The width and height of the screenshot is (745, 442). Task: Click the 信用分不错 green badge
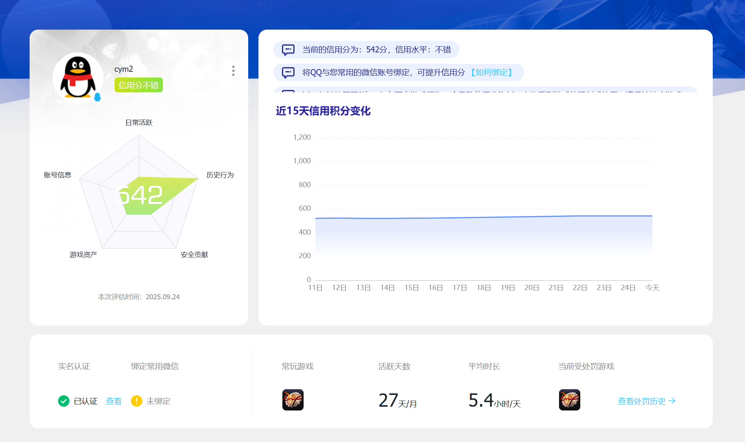coord(139,85)
